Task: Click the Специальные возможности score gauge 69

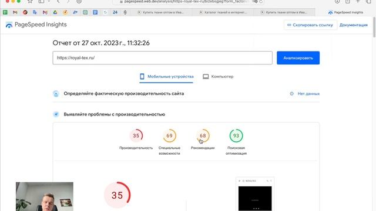Action: pyautogui.click(x=169, y=135)
